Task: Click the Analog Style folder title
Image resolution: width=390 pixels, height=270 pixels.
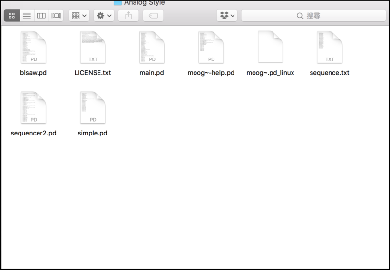Action: (x=144, y=3)
